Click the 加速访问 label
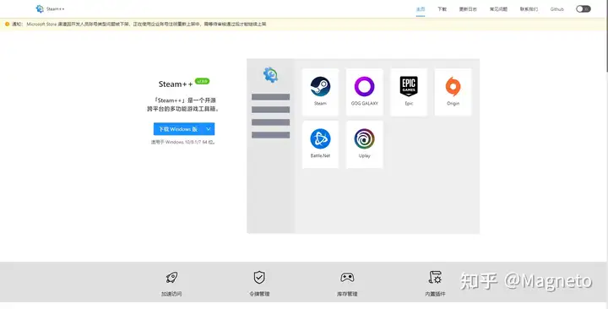The width and height of the screenshot is (608, 309). [x=171, y=295]
